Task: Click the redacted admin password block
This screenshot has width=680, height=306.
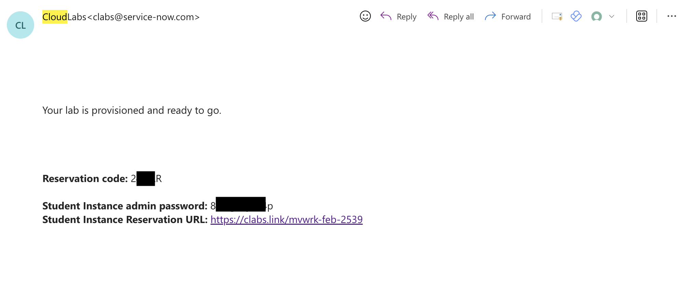Action: tap(241, 204)
